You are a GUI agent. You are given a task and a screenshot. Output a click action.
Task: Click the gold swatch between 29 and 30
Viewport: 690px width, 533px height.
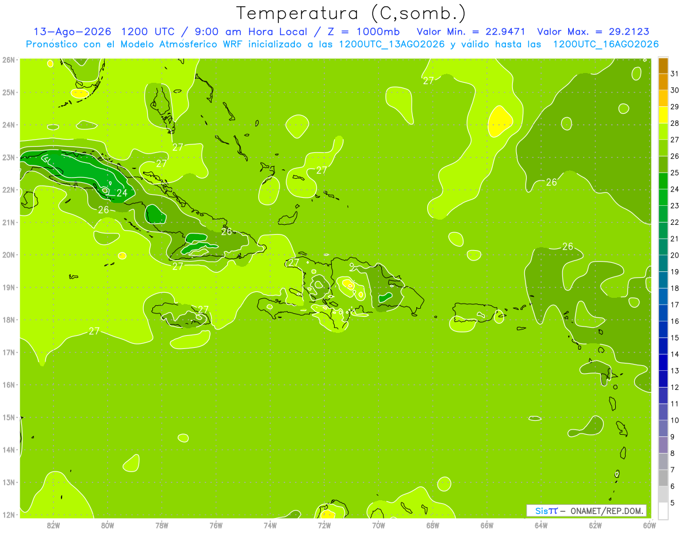click(663, 98)
